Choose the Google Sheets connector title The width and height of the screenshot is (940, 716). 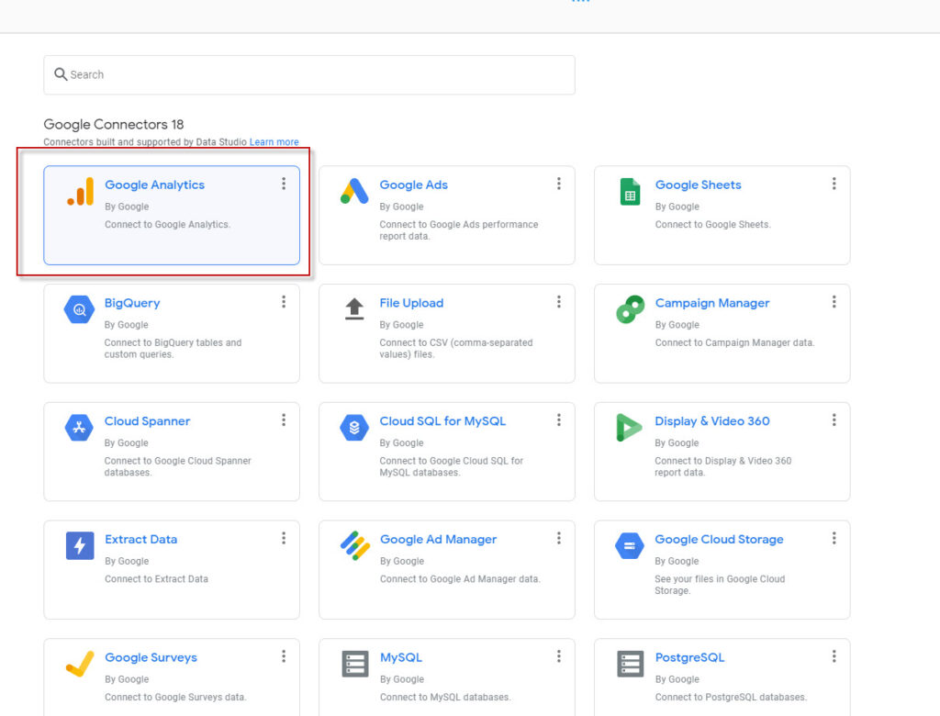698,185
